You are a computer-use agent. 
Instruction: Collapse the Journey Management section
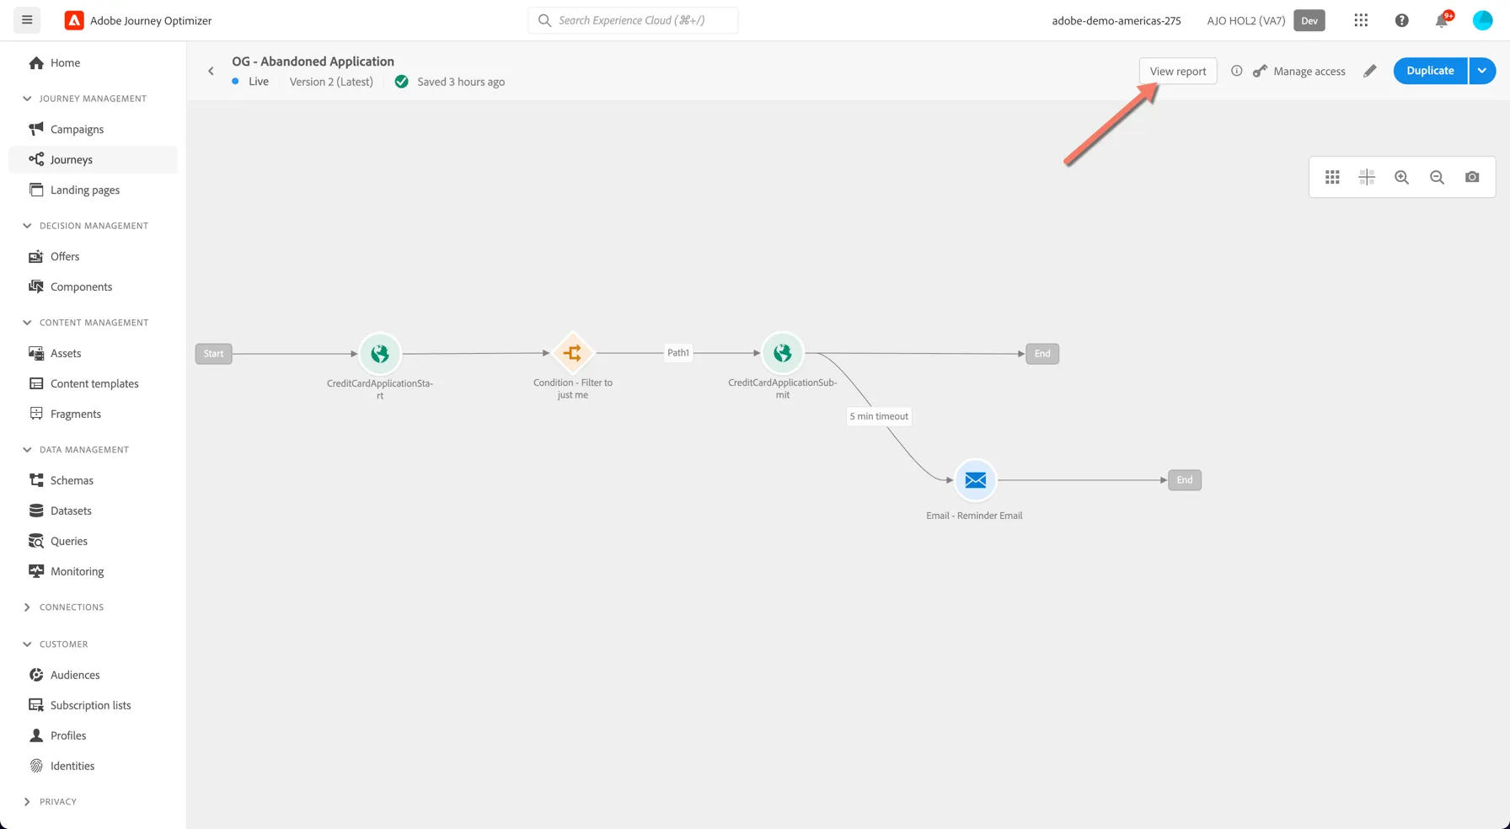click(27, 99)
